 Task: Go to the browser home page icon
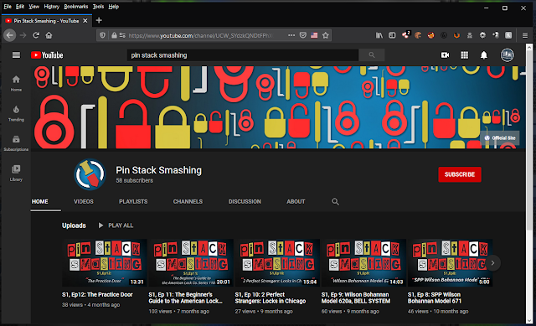tap(49, 35)
